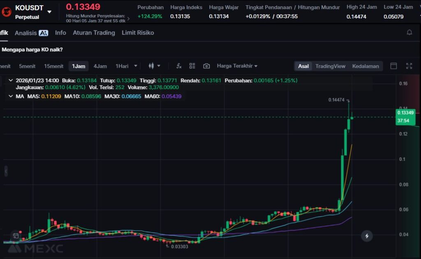Expand the Harga Terakhir price dropdown
The image size is (421, 259).
(x=237, y=66)
